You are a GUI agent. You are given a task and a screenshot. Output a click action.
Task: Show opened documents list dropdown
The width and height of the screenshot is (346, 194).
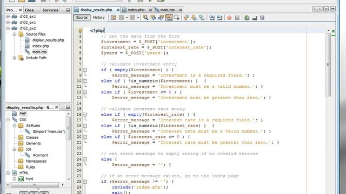pyautogui.click(x=326, y=9)
